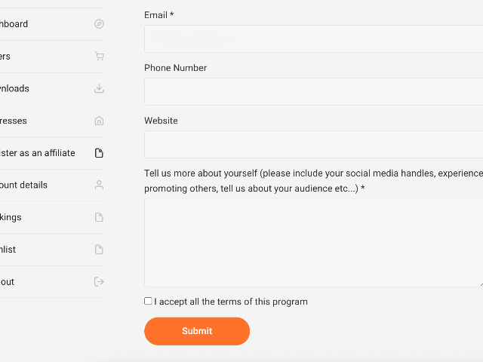Image resolution: width=483 pixels, height=362 pixels.
Task: Click the affiliate registration document icon
Action: (x=99, y=153)
